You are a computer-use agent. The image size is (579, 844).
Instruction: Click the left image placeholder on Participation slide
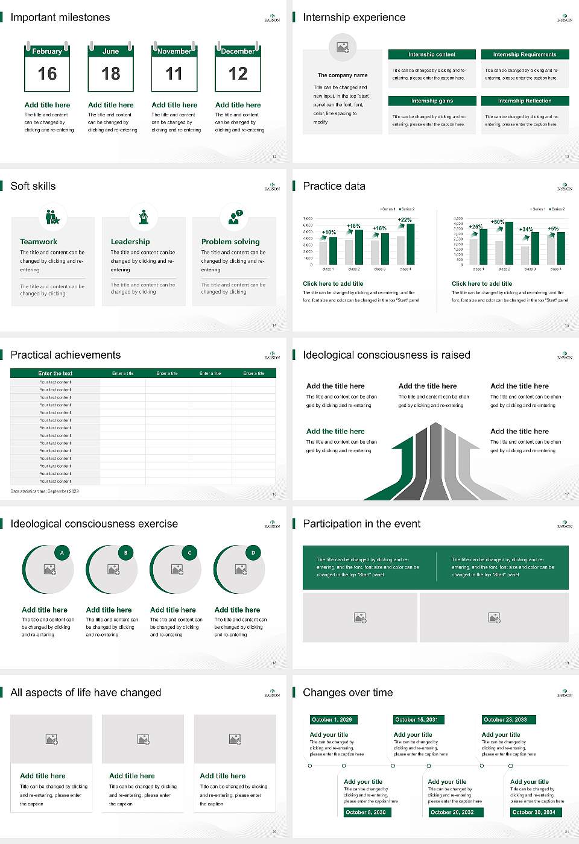(x=361, y=617)
